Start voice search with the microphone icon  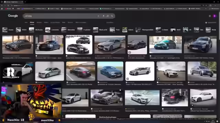(103, 16)
